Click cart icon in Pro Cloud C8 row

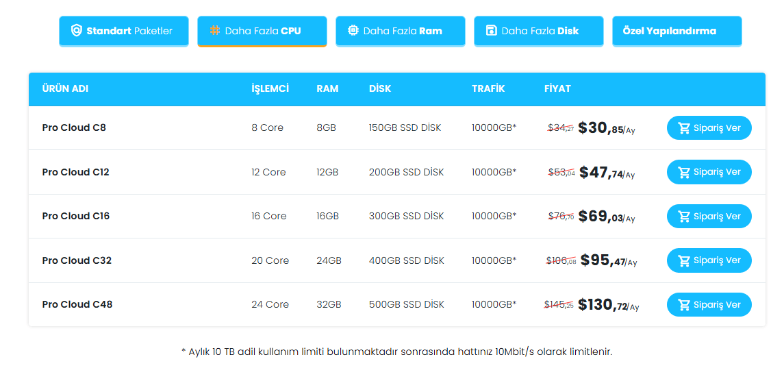click(683, 128)
